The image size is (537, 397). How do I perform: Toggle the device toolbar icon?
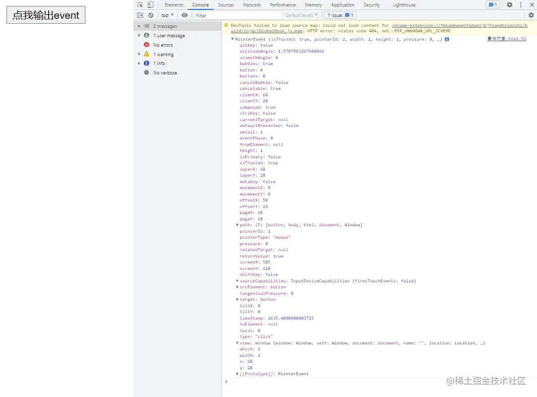[x=150, y=5]
